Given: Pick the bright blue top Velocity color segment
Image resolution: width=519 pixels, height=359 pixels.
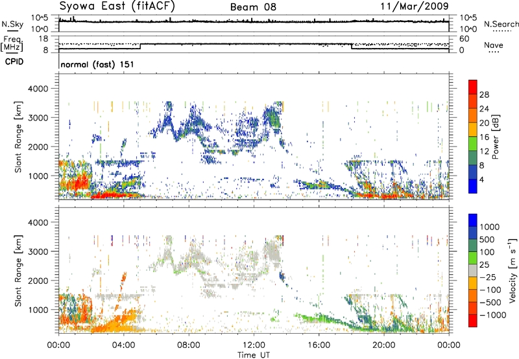Looking at the screenshot, I should 473,220.
